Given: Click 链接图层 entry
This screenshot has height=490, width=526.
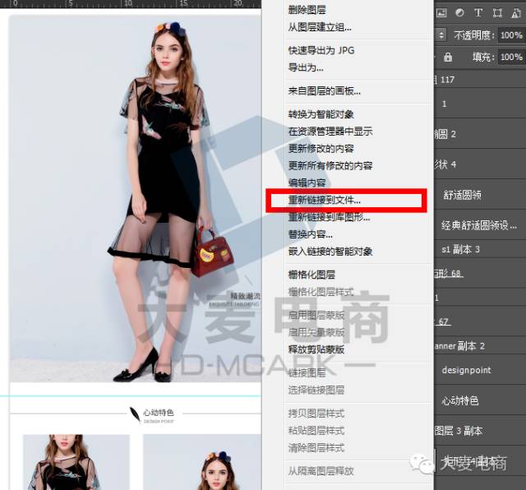Looking at the screenshot, I should click(307, 373).
